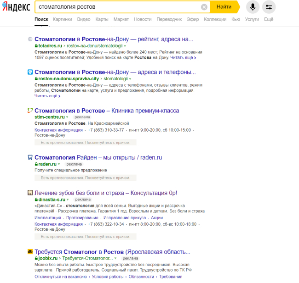Click the joobix.ru yellow favicon
The width and height of the screenshot is (299, 283).
tap(30, 252)
